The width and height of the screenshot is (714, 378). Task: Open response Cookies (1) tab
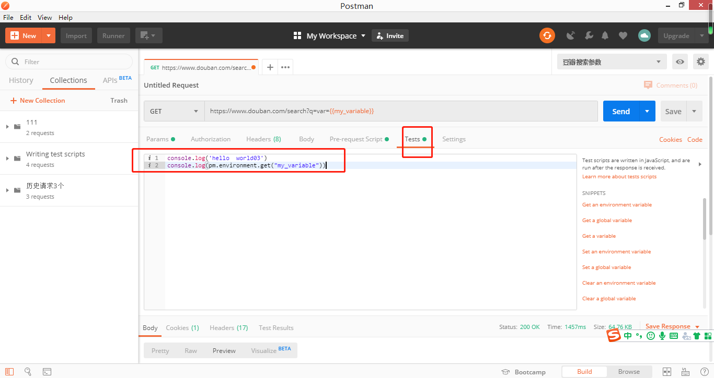coord(182,328)
